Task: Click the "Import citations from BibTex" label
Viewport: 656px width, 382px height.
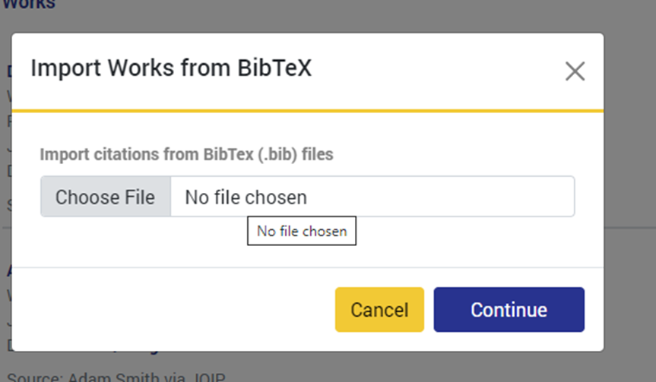Action: point(186,154)
